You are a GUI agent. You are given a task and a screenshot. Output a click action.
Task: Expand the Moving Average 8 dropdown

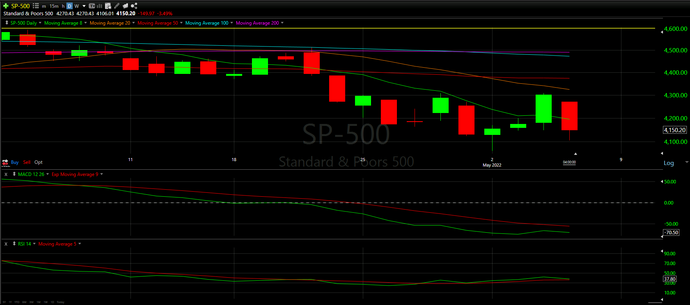tap(85, 23)
